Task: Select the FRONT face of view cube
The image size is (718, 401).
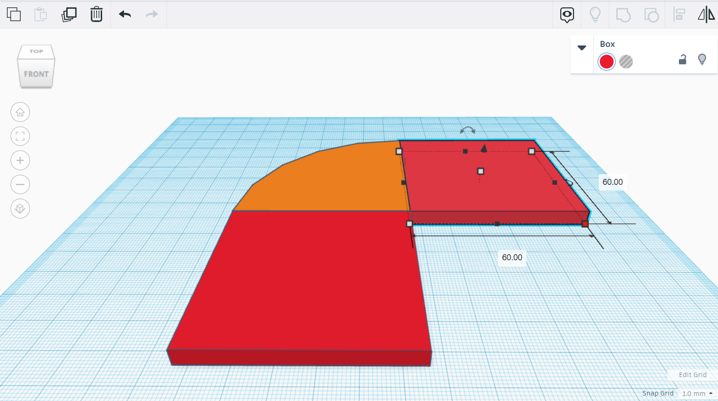Action: 36,74
